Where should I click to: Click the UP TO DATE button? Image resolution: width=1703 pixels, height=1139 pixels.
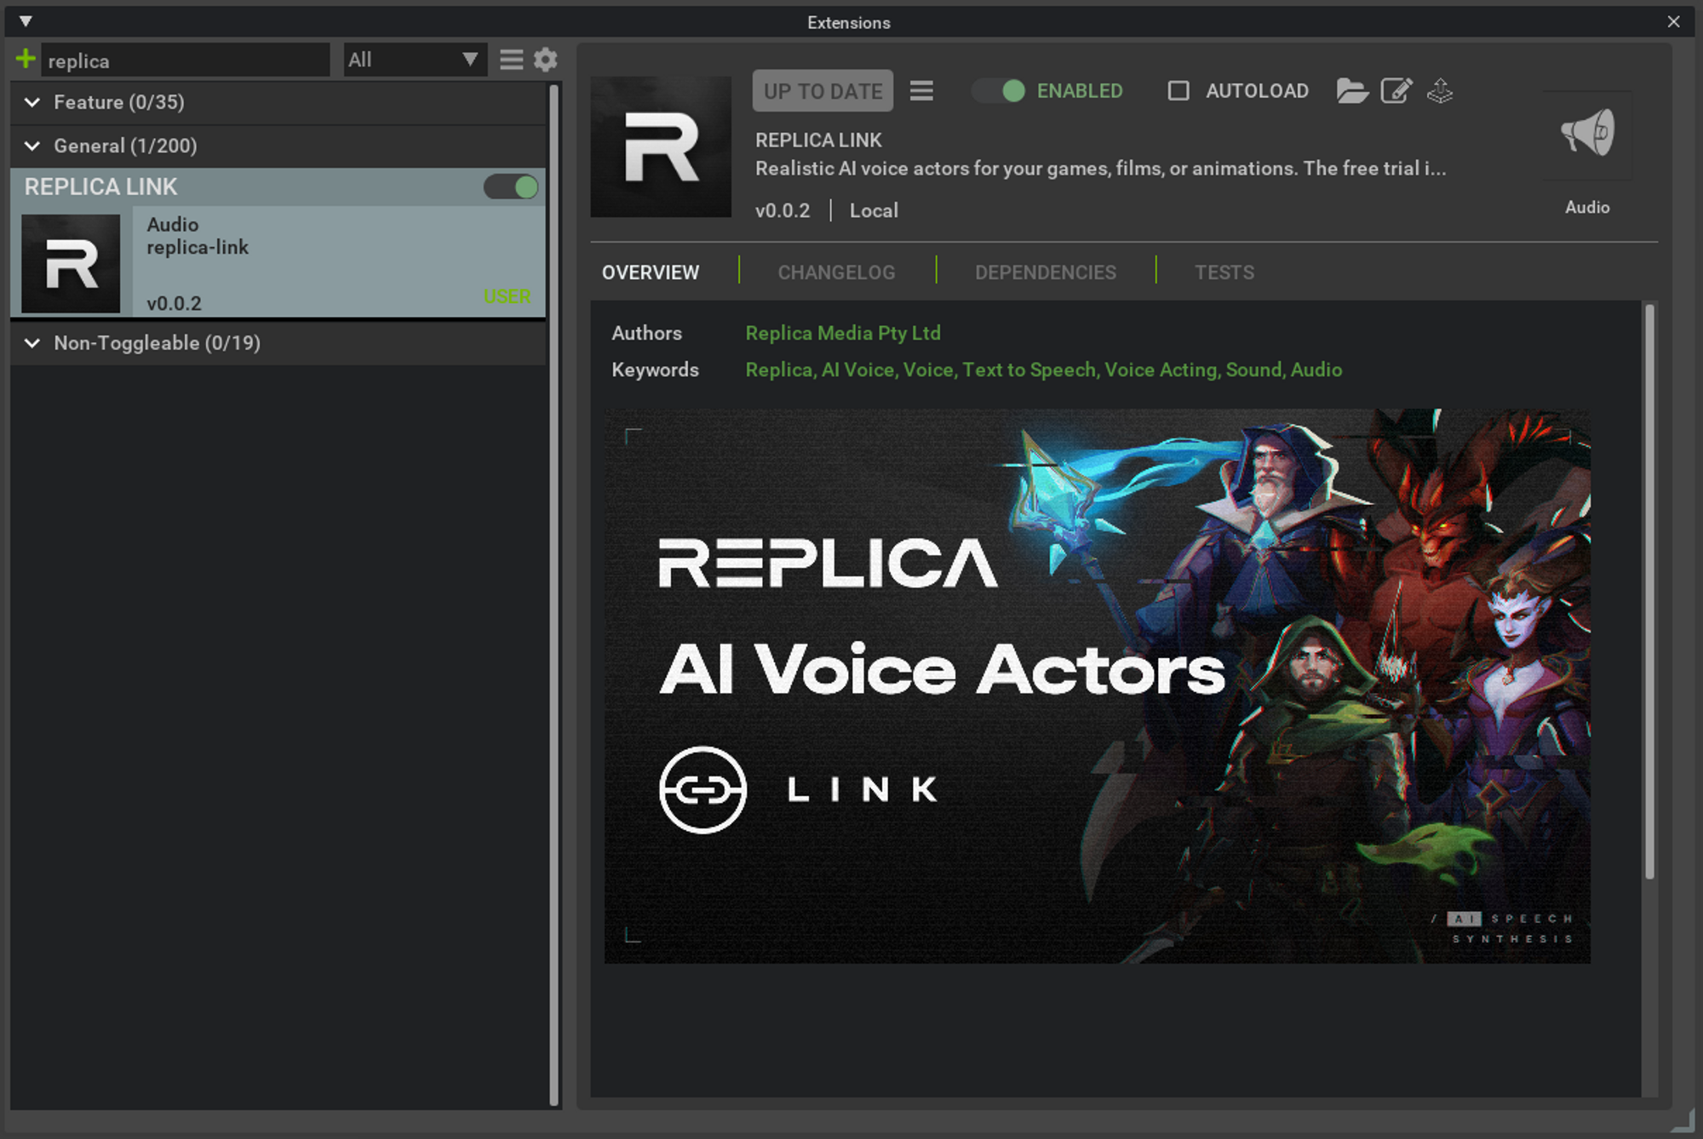click(x=823, y=90)
